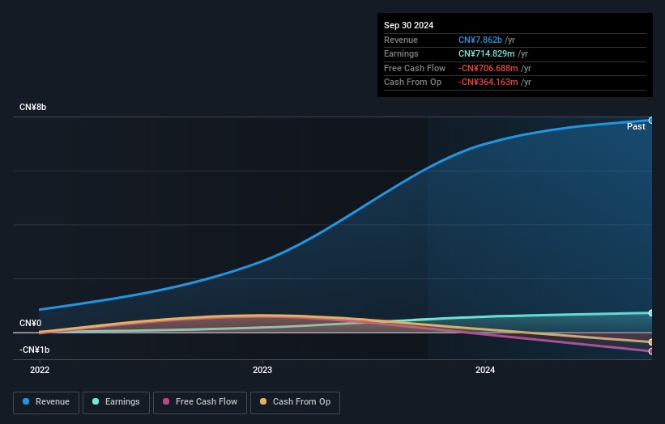This screenshot has width=665, height=424.
Task: Click the Revenue row label in tooltip
Action: pos(401,40)
